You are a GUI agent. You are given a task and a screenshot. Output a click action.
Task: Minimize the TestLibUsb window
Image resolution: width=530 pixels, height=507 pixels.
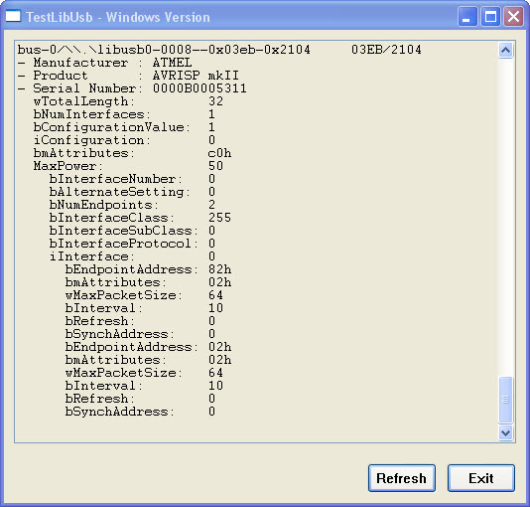pyautogui.click(x=467, y=16)
